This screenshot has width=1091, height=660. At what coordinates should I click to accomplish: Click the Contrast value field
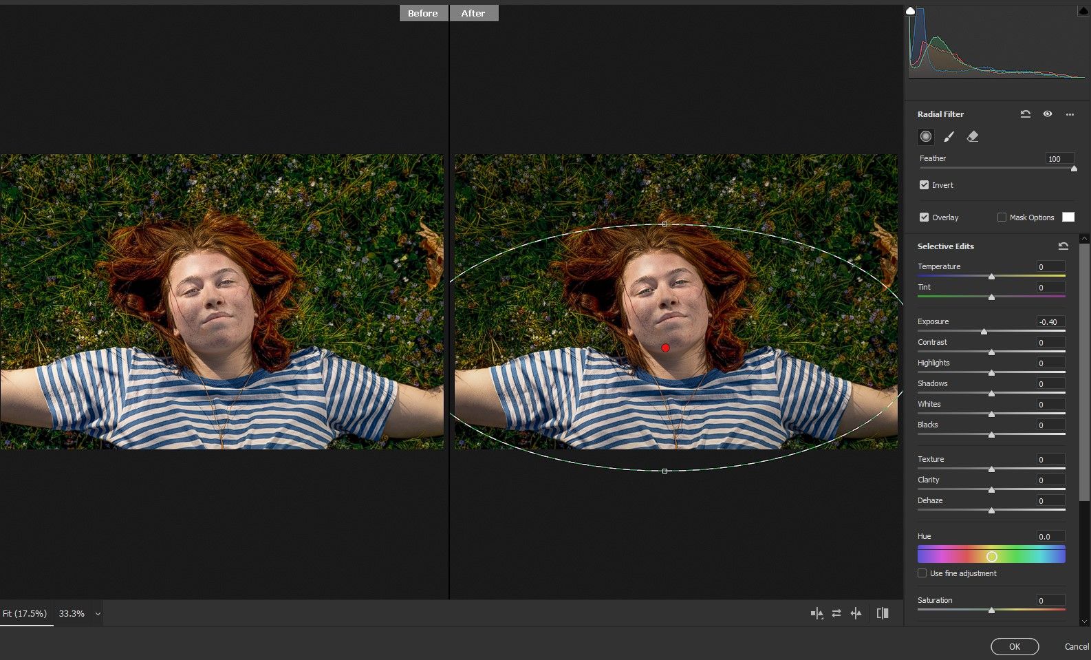[1051, 342]
